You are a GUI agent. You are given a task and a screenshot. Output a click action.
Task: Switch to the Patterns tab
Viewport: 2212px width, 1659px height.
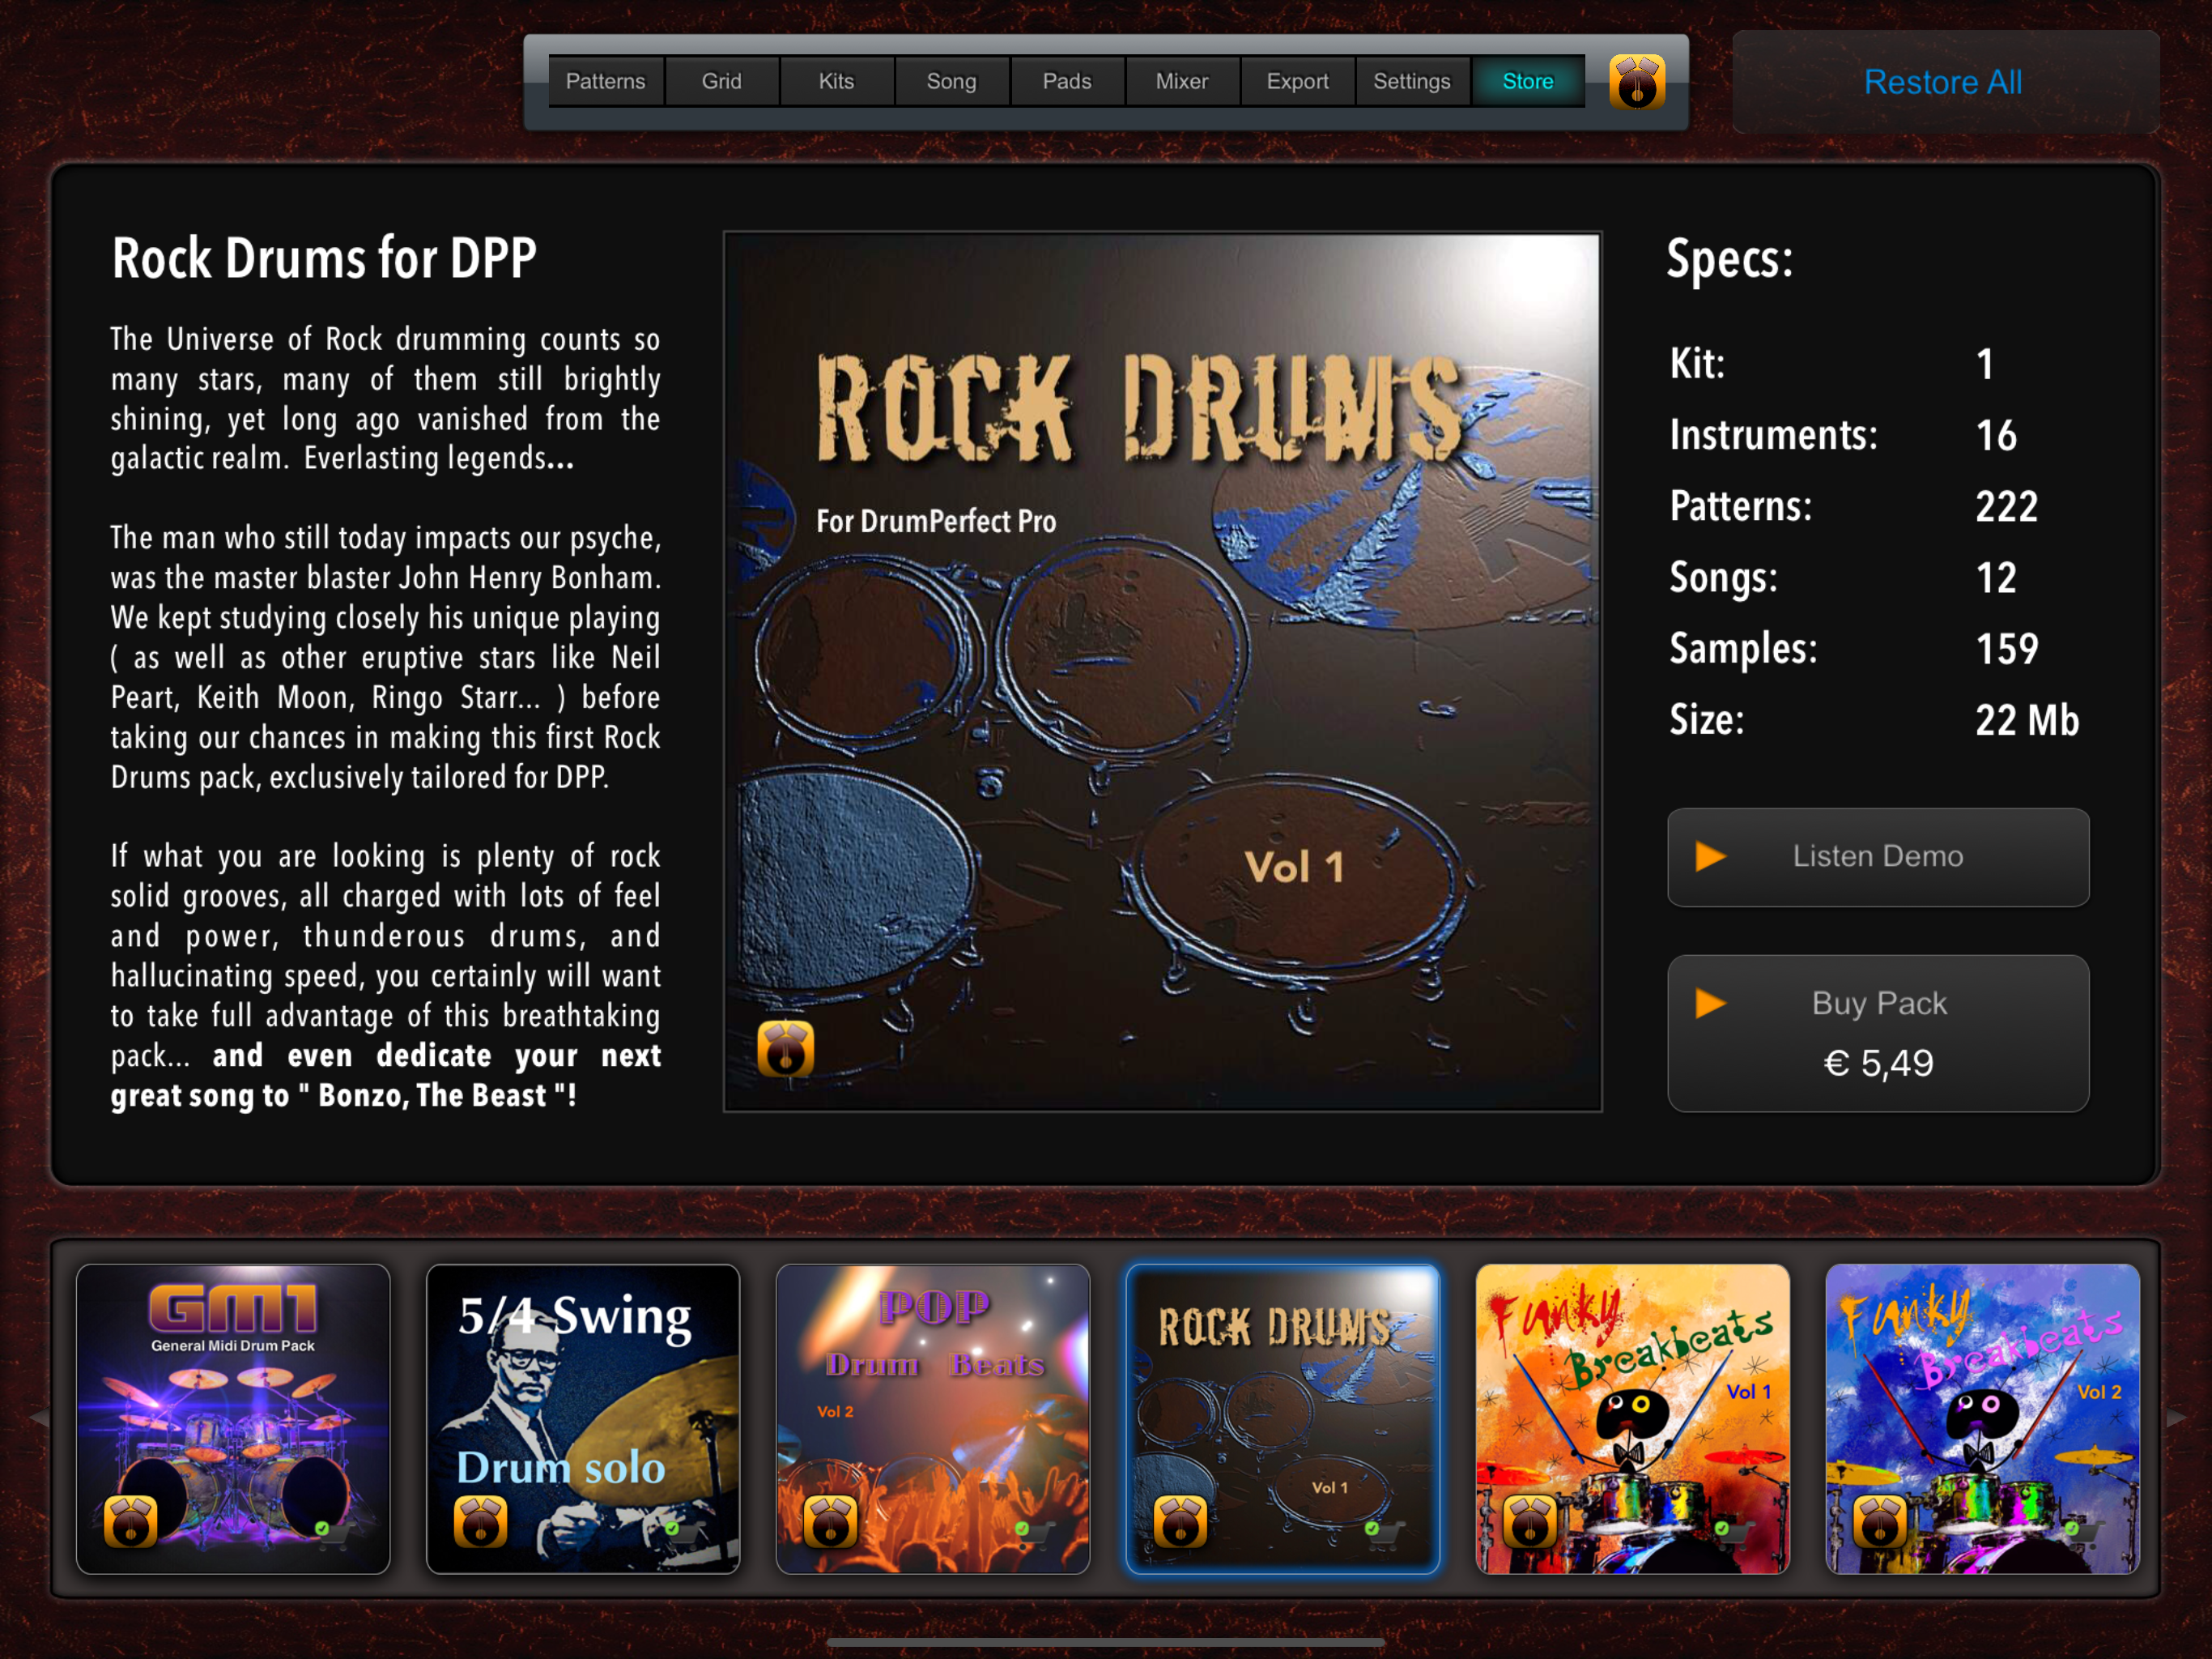pos(605,81)
